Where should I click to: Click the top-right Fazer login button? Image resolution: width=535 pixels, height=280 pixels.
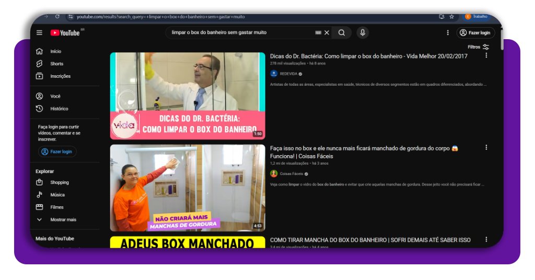point(475,33)
